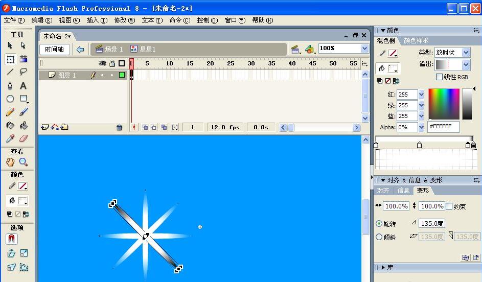This screenshot has height=282, width=482.
Task: Select the Oval tool
Action: pyautogui.click(x=10, y=99)
